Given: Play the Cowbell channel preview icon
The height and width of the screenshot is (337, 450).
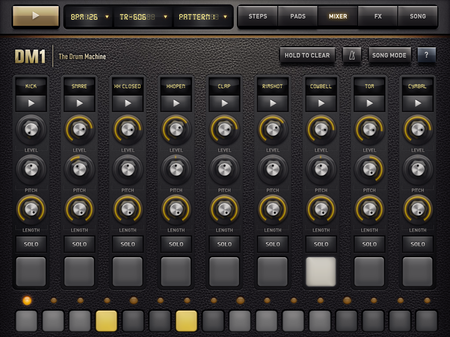Looking at the screenshot, I should (321, 103).
